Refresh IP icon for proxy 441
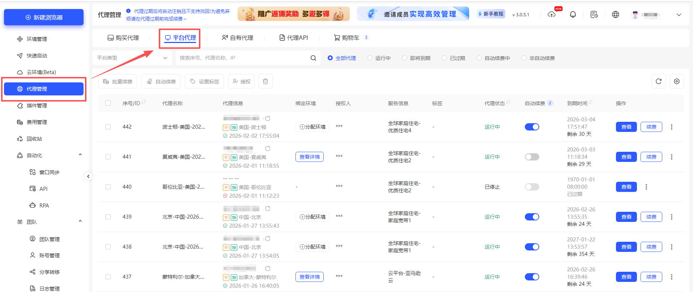The height and width of the screenshot is (292, 693). point(268,149)
